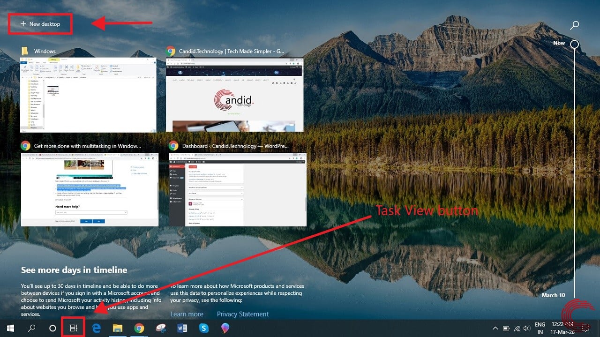This screenshot has width=600, height=337.
Task: Open Microsoft Word from the taskbar
Action: [x=182, y=329]
